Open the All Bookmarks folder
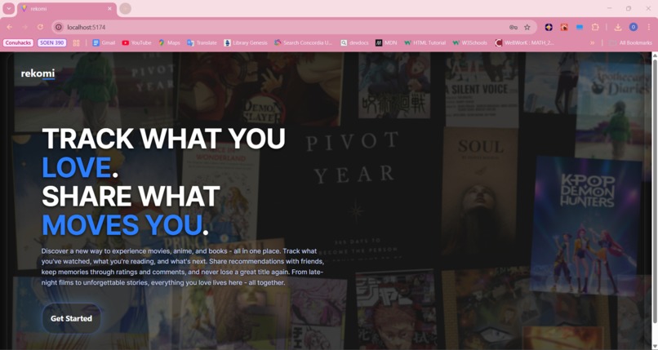Viewport: 658px width, 350px height. pyautogui.click(x=630, y=42)
